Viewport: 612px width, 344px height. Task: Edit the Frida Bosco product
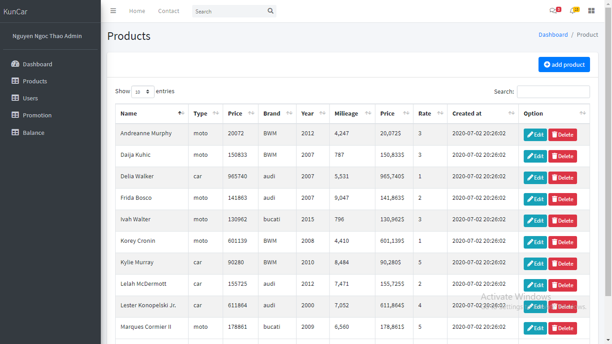coord(535,199)
